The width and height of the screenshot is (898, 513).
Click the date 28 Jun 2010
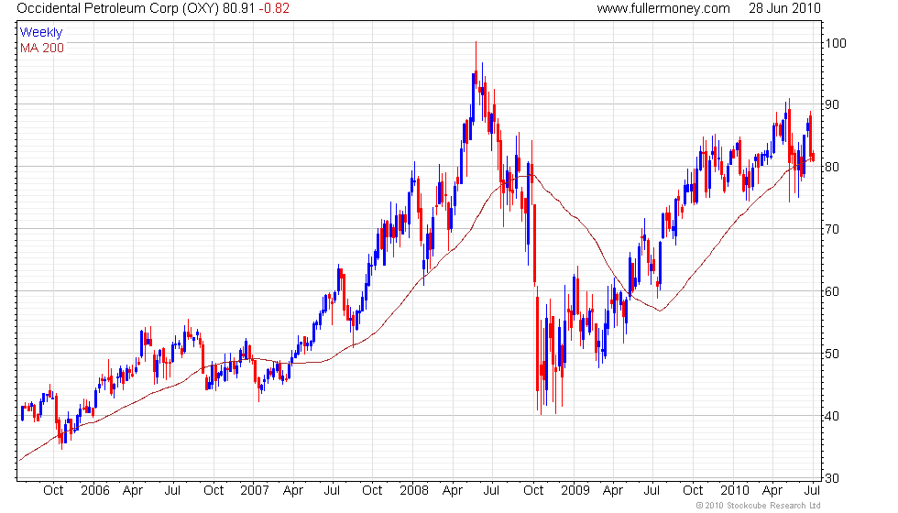[784, 8]
